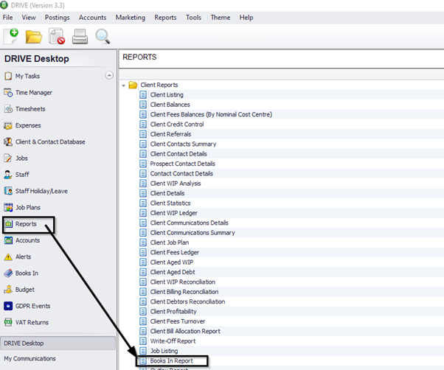Click the Client Reports folder icon
Viewport: 444px width, 370px height.
coord(133,85)
